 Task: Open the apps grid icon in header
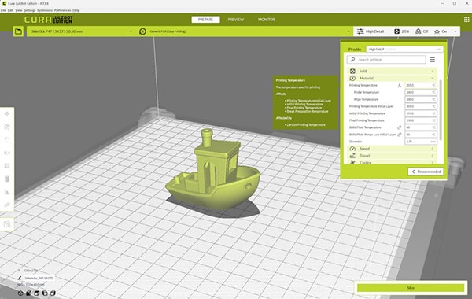click(466, 20)
